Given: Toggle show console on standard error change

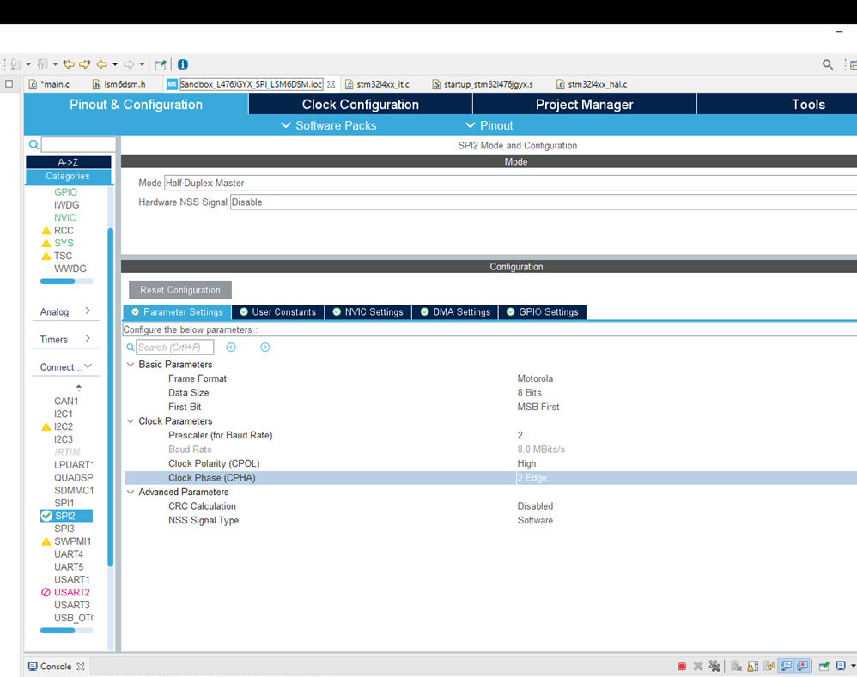Looking at the screenshot, I should (802, 666).
